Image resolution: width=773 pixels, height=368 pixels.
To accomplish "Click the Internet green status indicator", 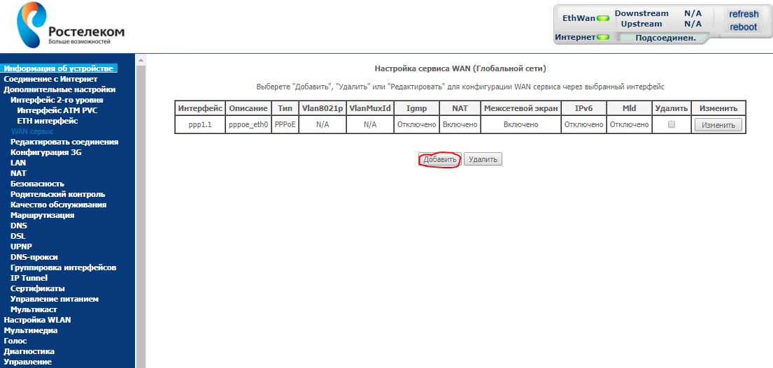I will pyautogui.click(x=603, y=37).
